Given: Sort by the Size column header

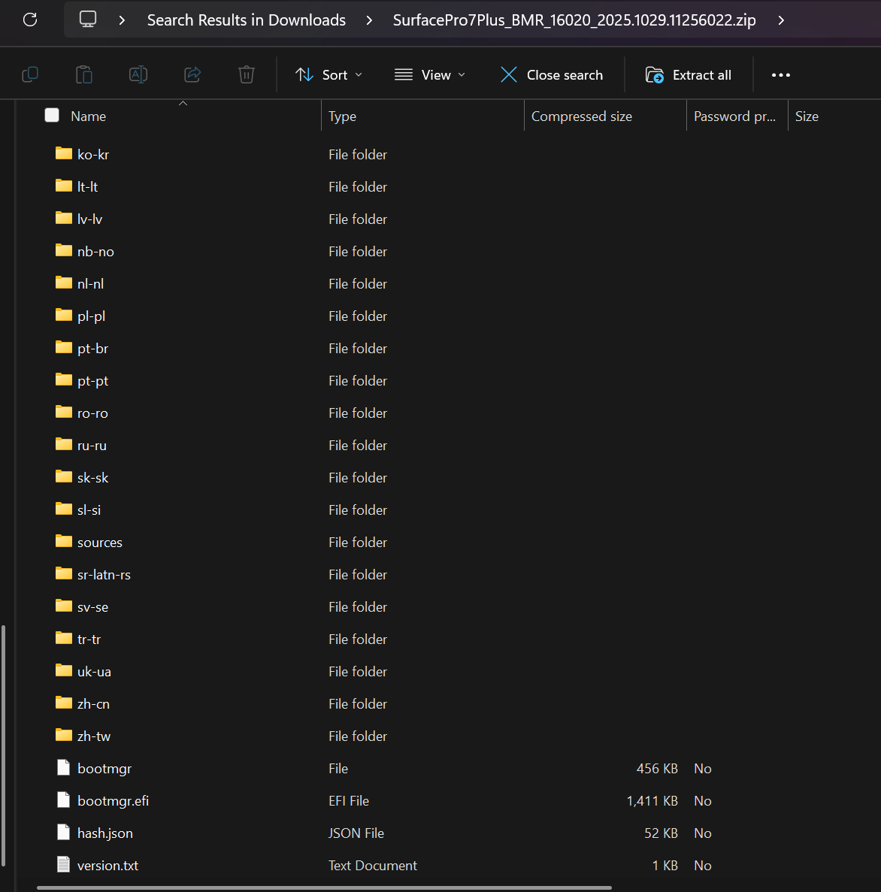Looking at the screenshot, I should [807, 116].
